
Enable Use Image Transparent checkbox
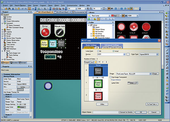coord(111,77)
